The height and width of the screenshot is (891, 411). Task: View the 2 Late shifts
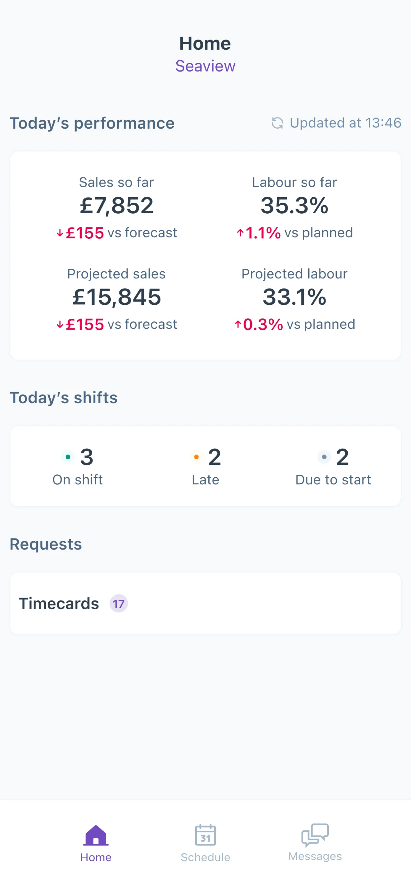click(205, 466)
